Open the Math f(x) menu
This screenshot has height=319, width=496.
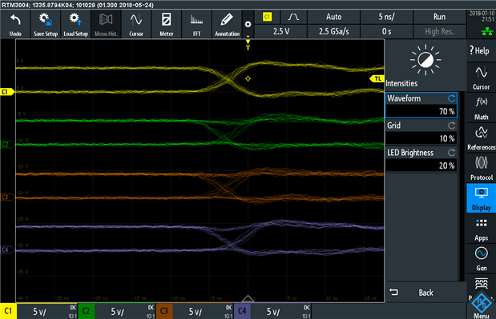481,108
